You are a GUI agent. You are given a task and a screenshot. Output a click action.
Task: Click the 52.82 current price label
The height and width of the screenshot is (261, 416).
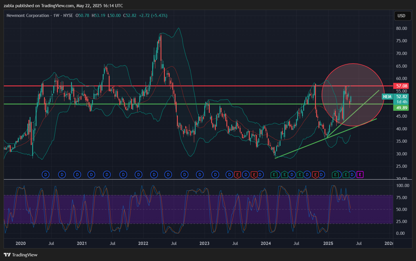(402, 97)
